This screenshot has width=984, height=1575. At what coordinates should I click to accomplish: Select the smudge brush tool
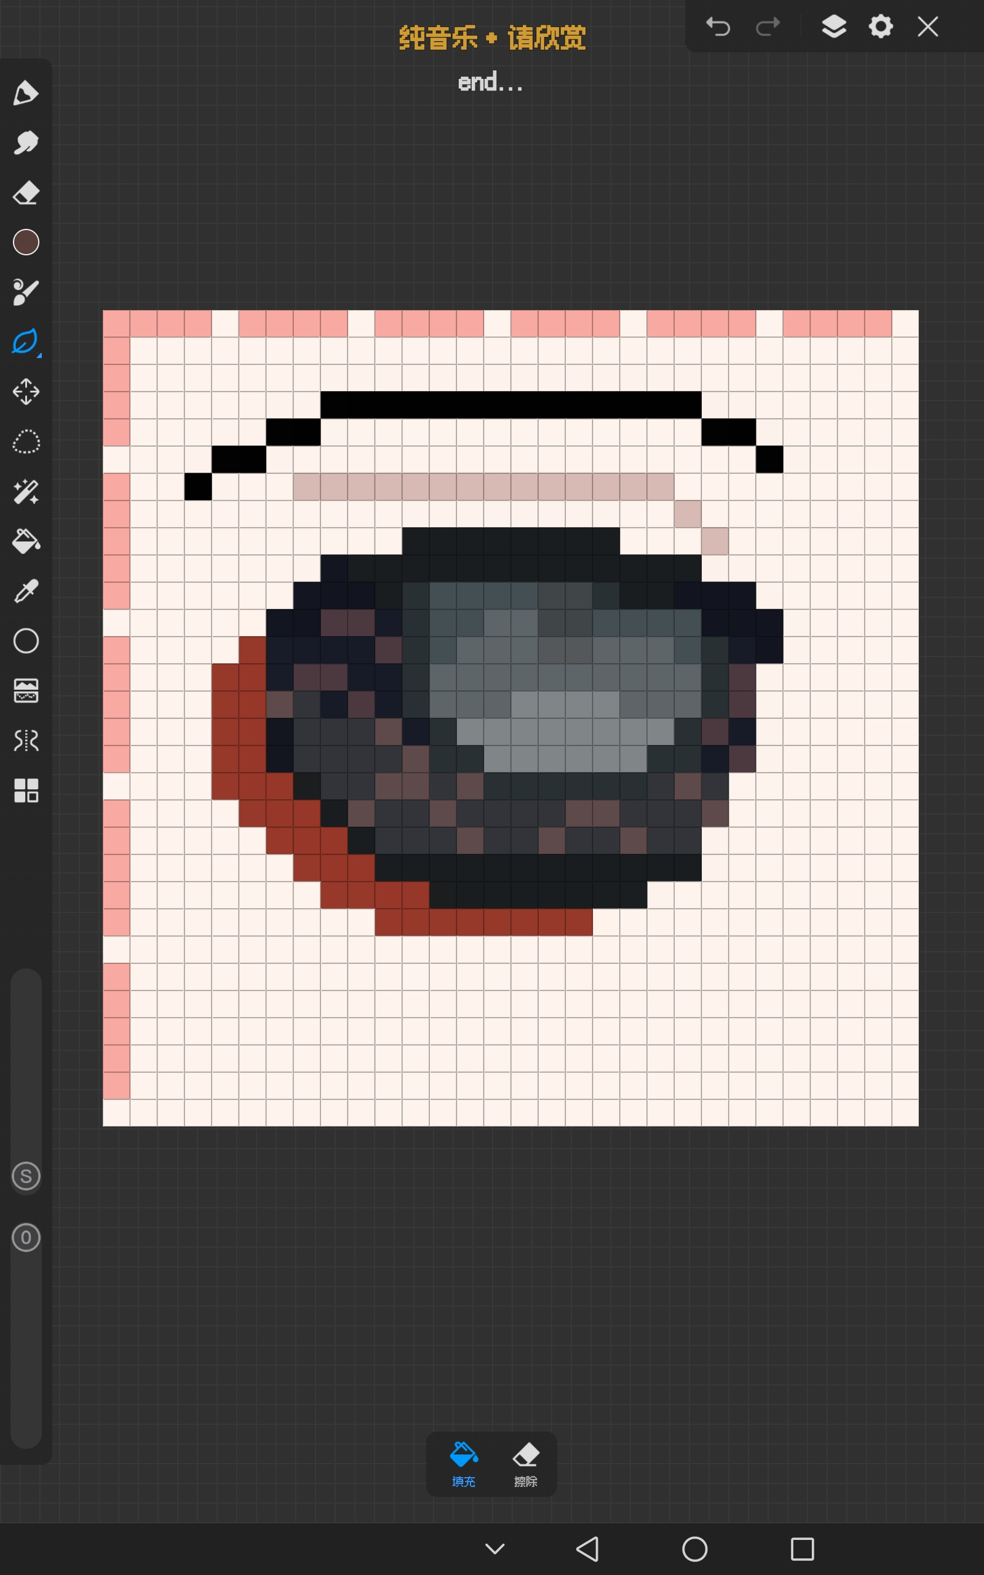coord(25,143)
